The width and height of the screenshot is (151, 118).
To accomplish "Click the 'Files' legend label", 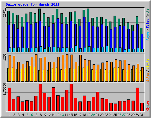I will pyautogui.click(x=147, y=24).
